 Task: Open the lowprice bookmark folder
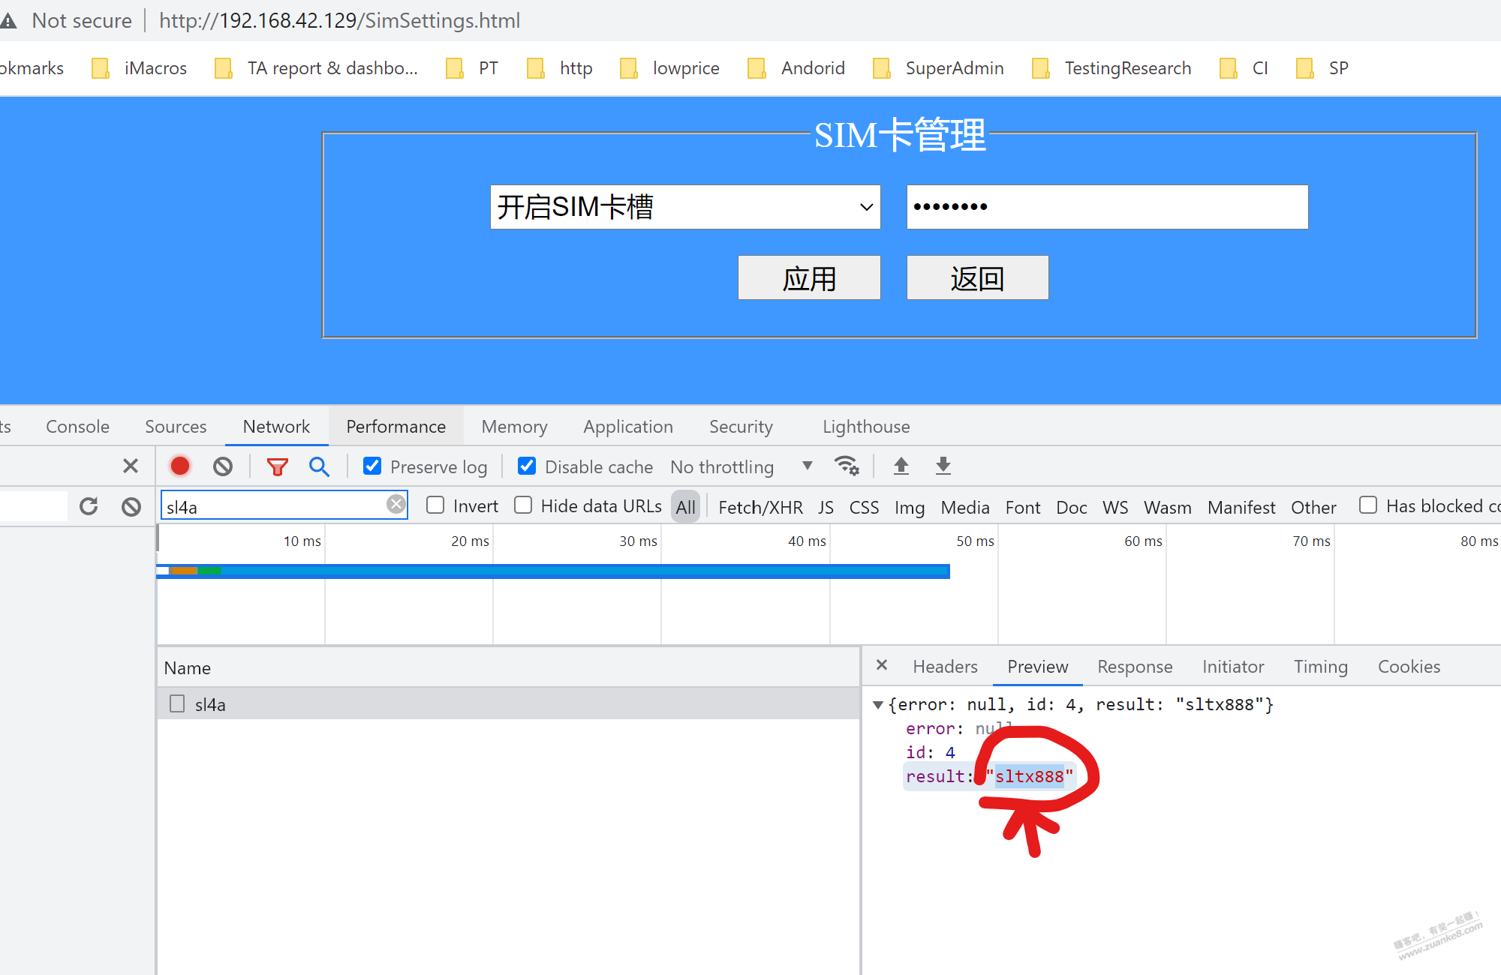pyautogui.click(x=669, y=68)
